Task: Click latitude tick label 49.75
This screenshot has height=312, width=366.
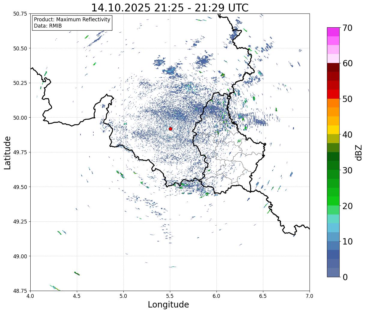Action: 20,152
